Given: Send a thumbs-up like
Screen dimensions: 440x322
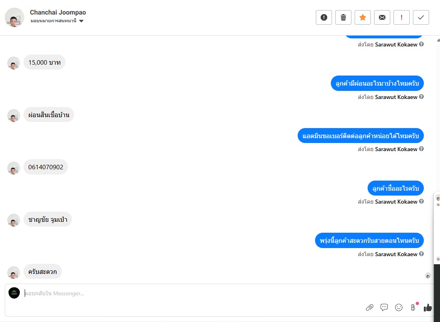Looking at the screenshot, I should [x=428, y=307].
